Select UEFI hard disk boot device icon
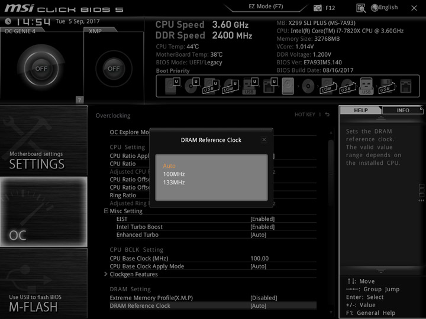The width and height of the screenshot is (426, 319). click(x=172, y=86)
